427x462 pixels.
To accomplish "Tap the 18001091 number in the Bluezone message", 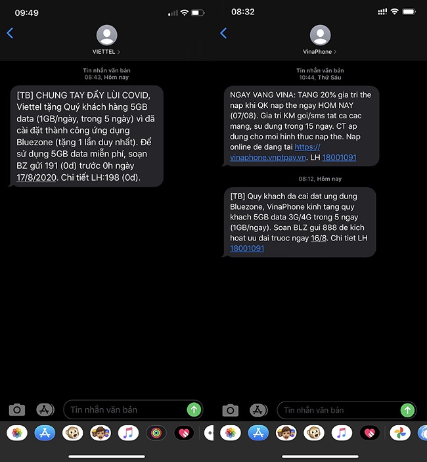I will 247,248.
